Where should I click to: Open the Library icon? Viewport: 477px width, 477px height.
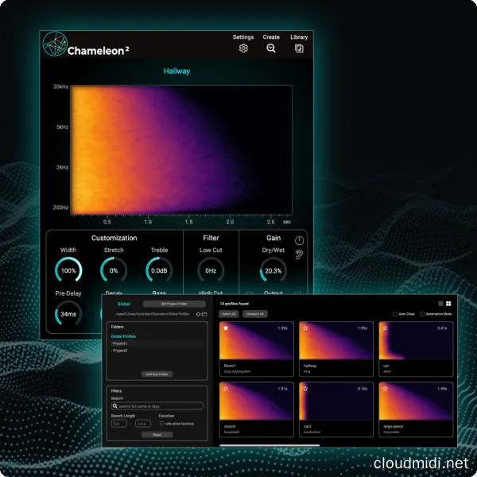tap(299, 48)
